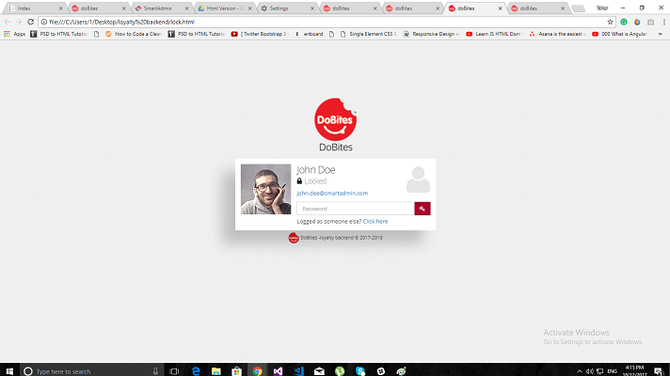
Task: Click the browser forward arrow
Action: point(19,22)
